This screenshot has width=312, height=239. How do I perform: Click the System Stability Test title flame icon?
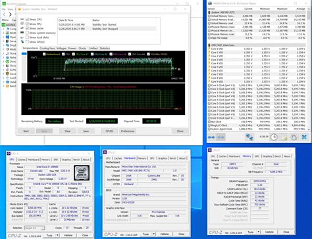[x=20, y=9]
